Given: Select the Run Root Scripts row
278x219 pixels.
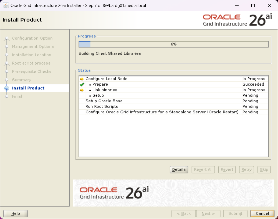Looking at the screenshot, I should pos(174,106).
